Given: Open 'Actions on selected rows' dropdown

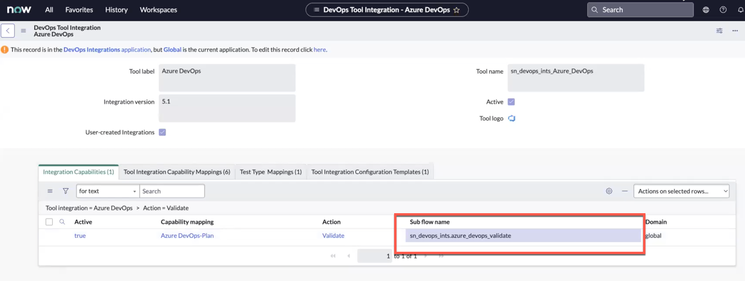Looking at the screenshot, I should pyautogui.click(x=681, y=191).
